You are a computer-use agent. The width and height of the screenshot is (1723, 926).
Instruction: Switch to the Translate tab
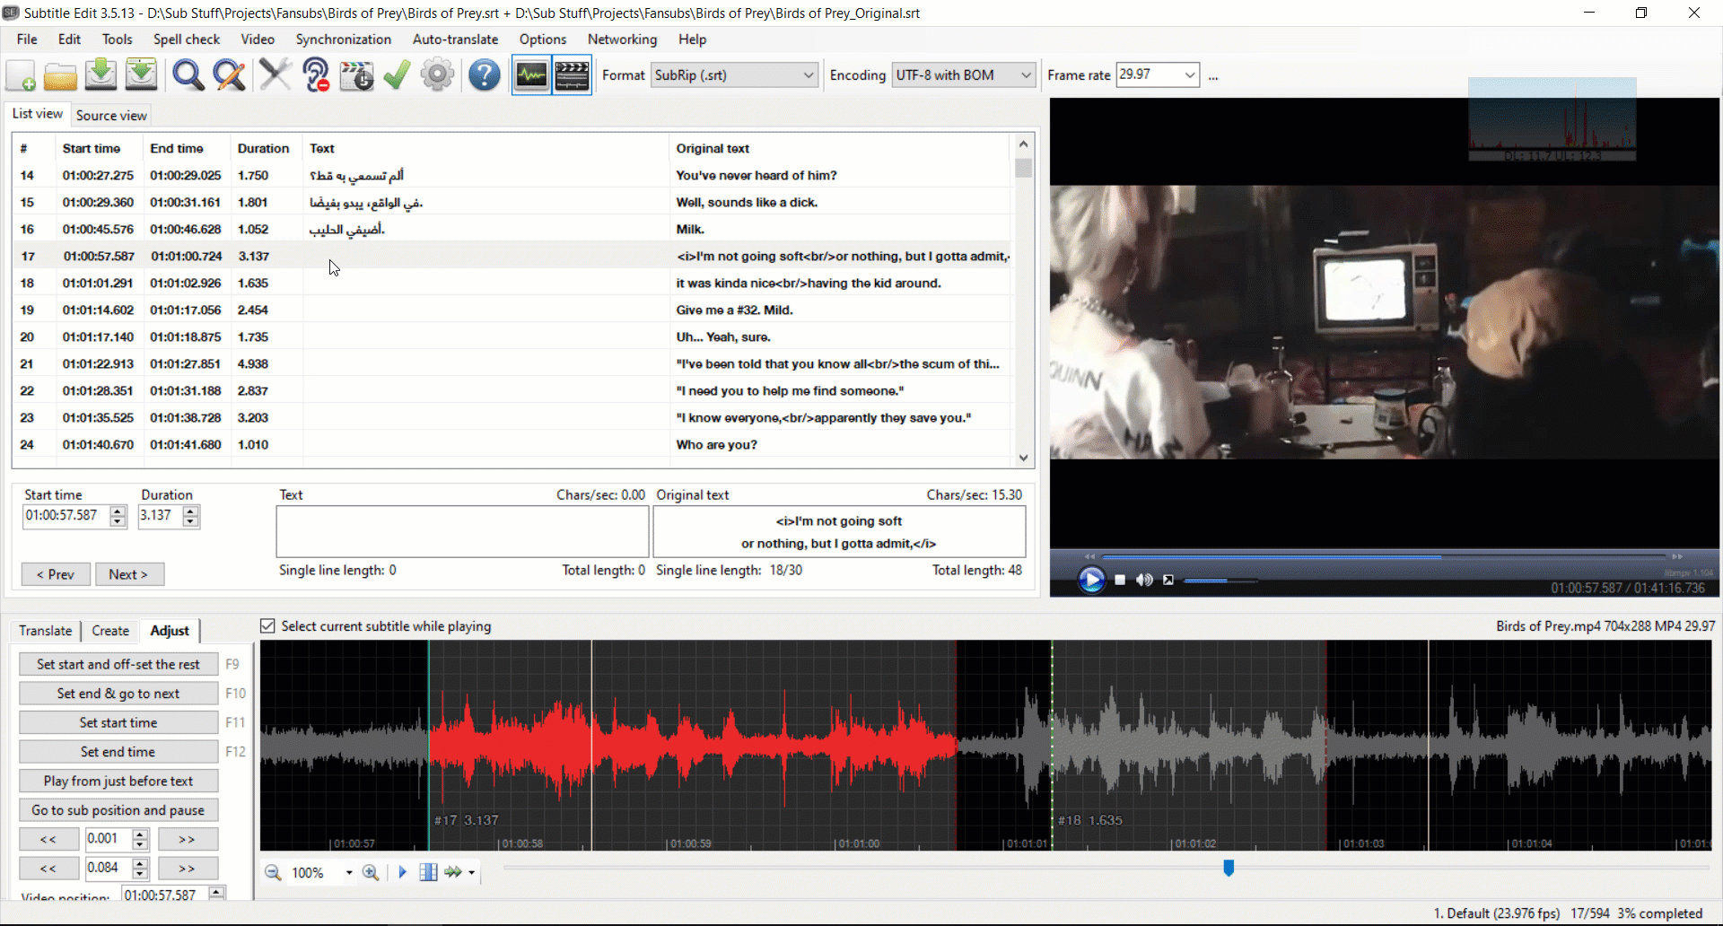[x=45, y=631]
